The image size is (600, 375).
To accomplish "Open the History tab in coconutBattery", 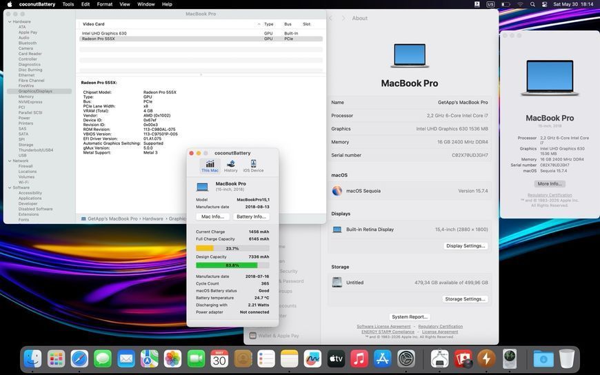I will (x=231, y=166).
